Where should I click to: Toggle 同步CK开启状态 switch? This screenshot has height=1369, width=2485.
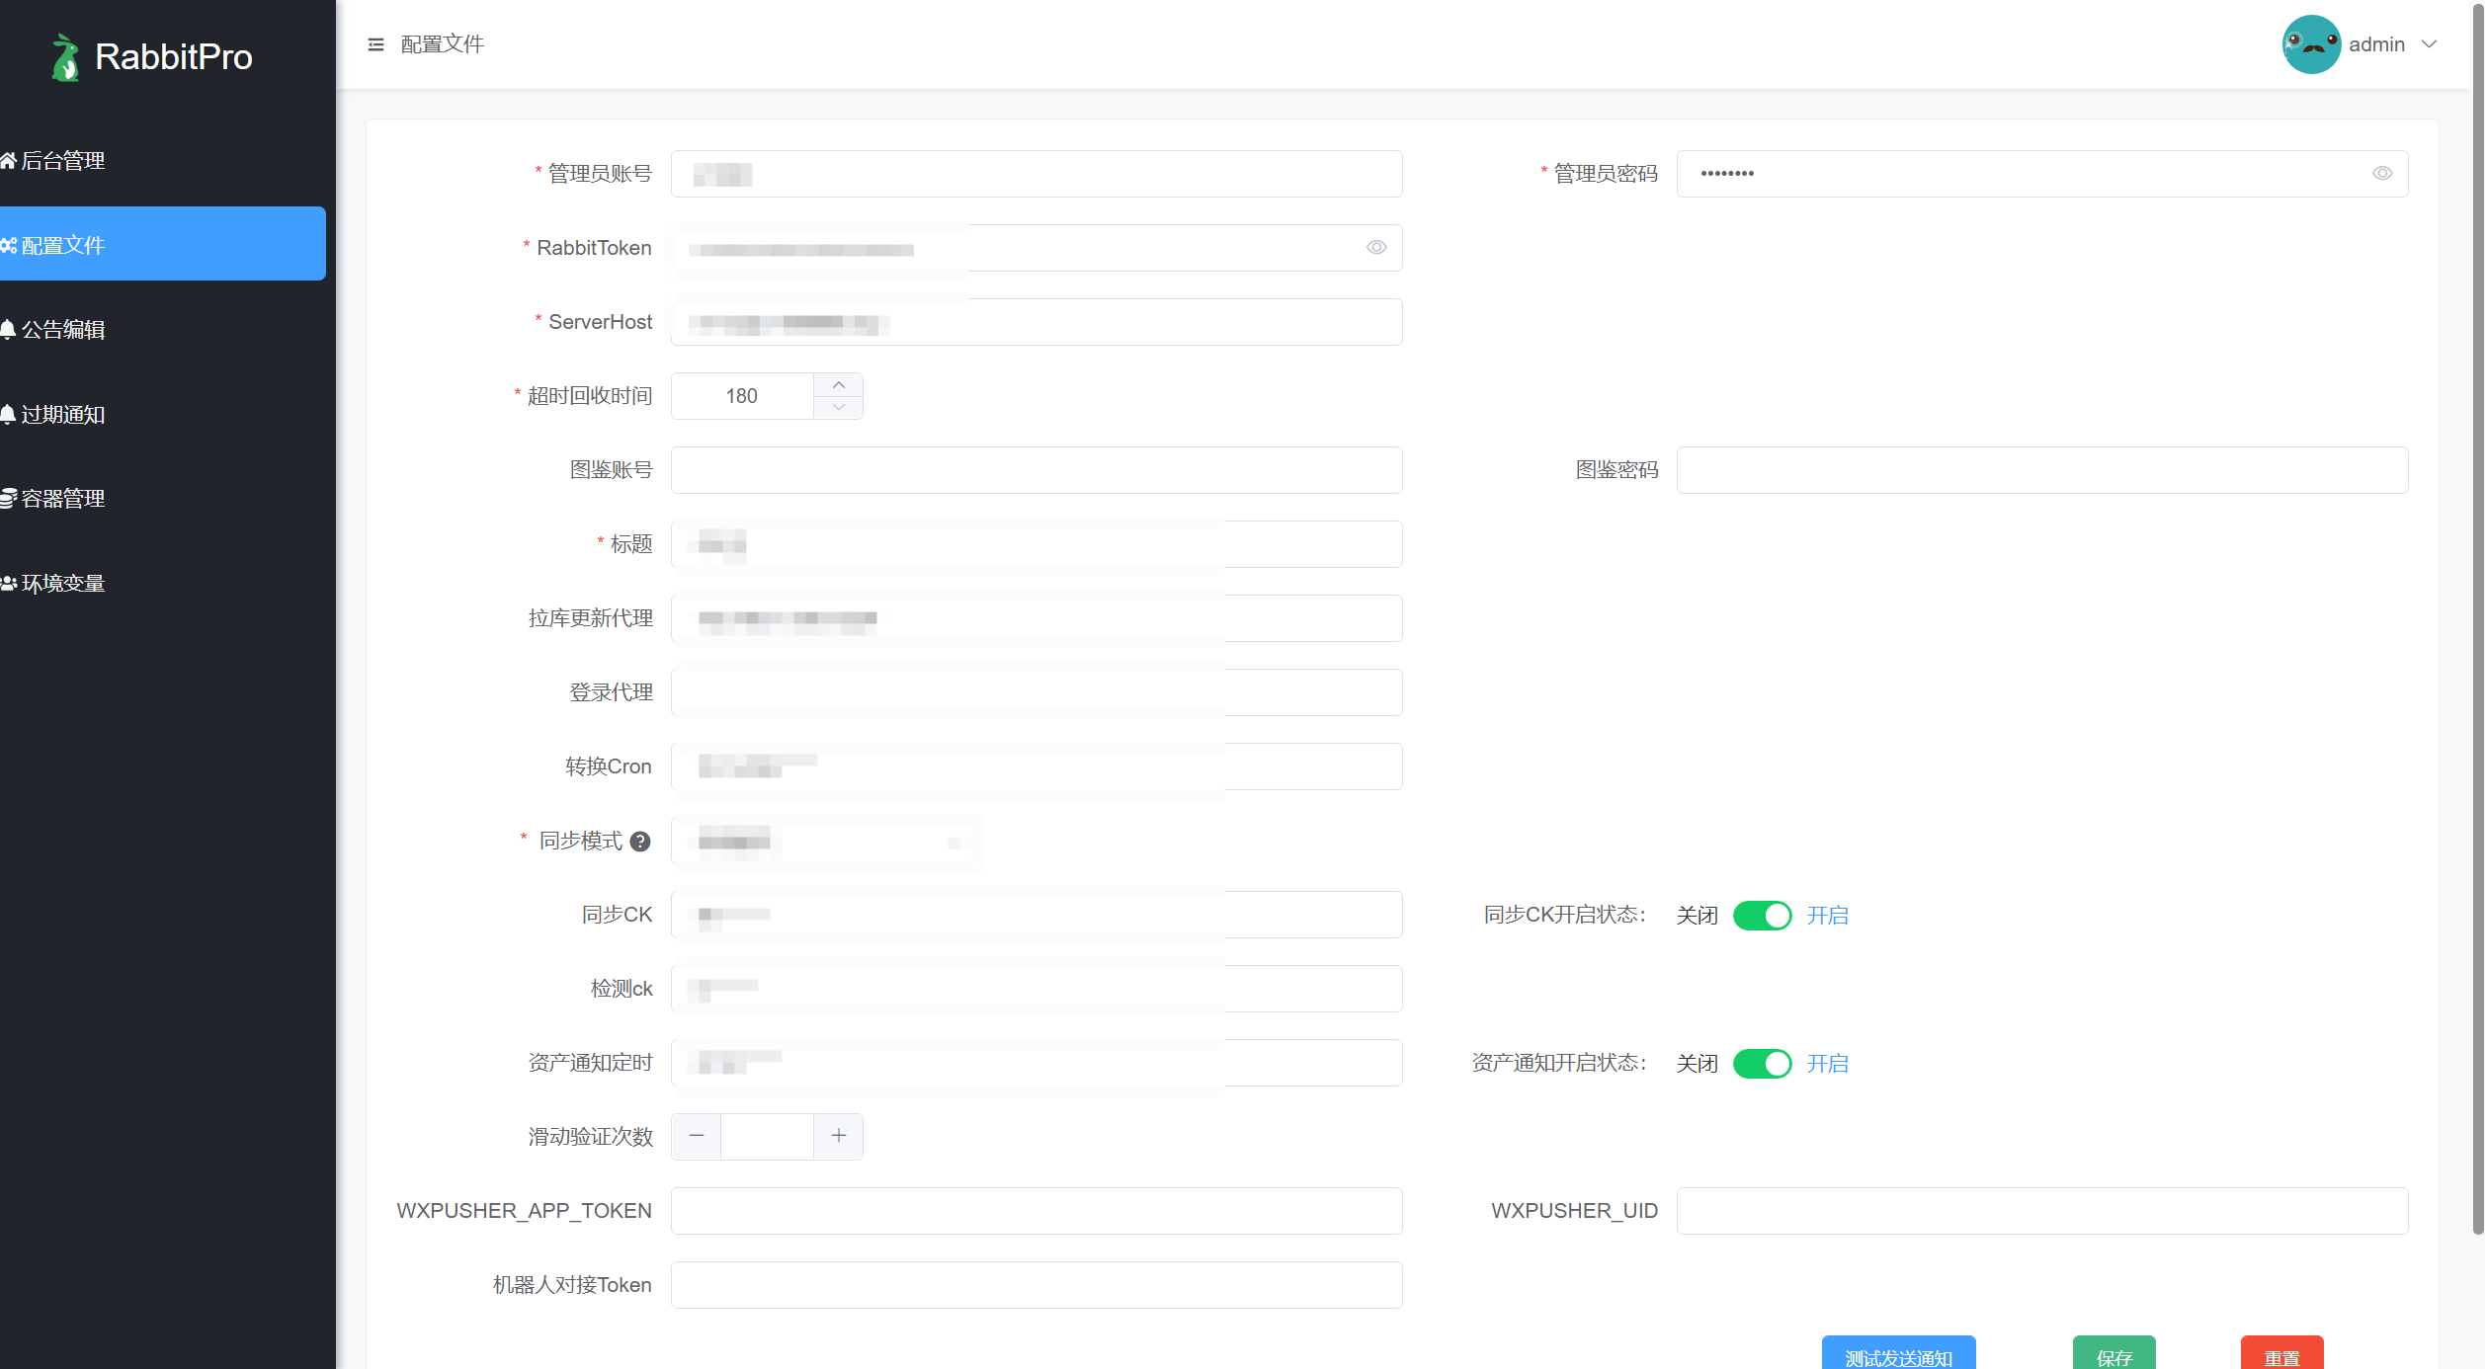pyautogui.click(x=1762, y=916)
